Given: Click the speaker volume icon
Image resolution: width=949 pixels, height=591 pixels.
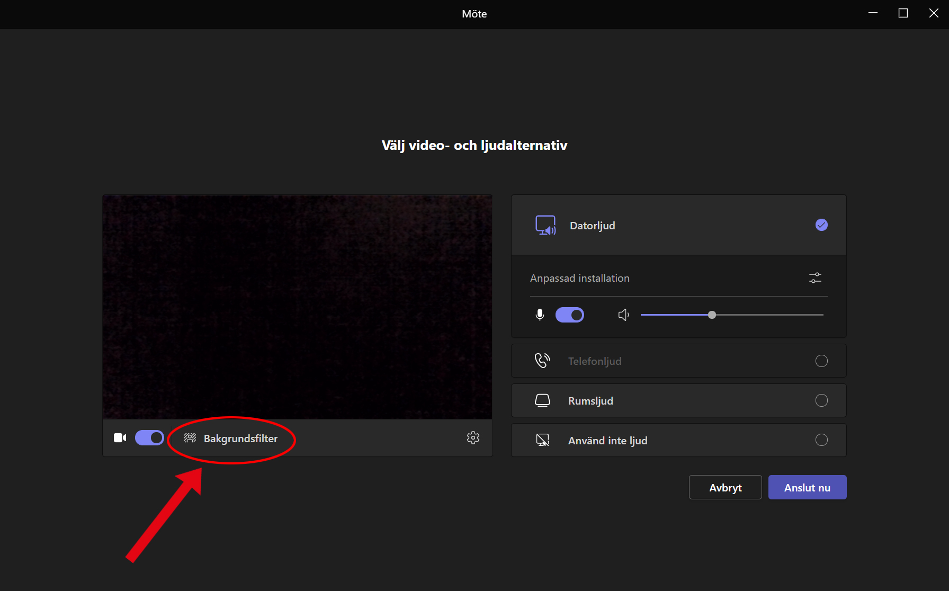Looking at the screenshot, I should [624, 315].
